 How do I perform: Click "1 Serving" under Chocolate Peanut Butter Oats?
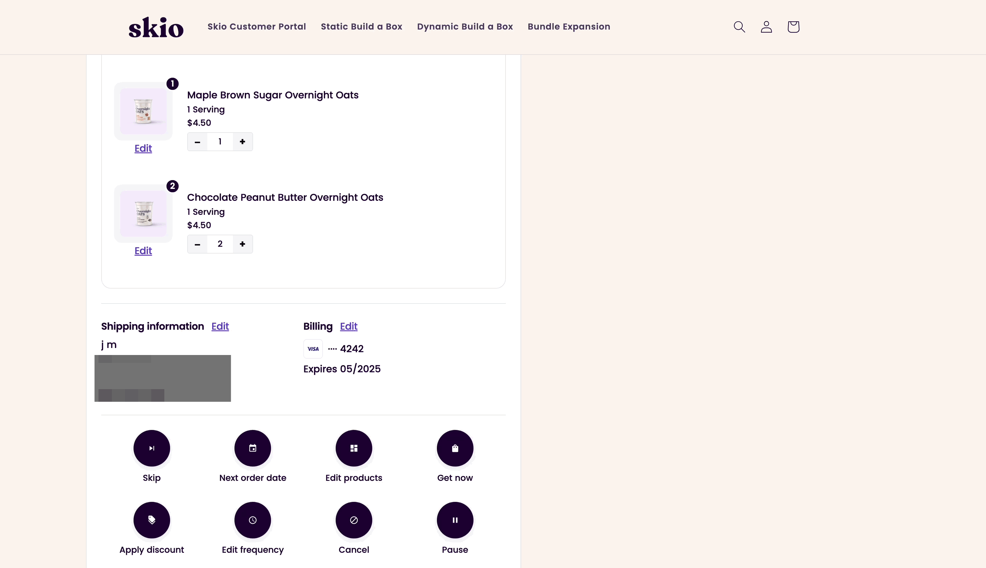(x=206, y=212)
